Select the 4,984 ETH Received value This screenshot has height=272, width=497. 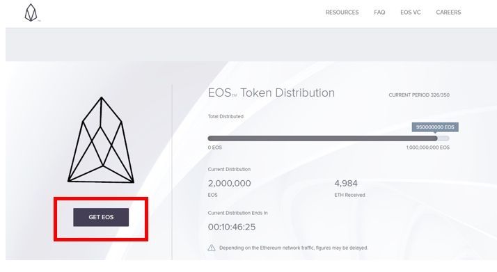(346, 184)
